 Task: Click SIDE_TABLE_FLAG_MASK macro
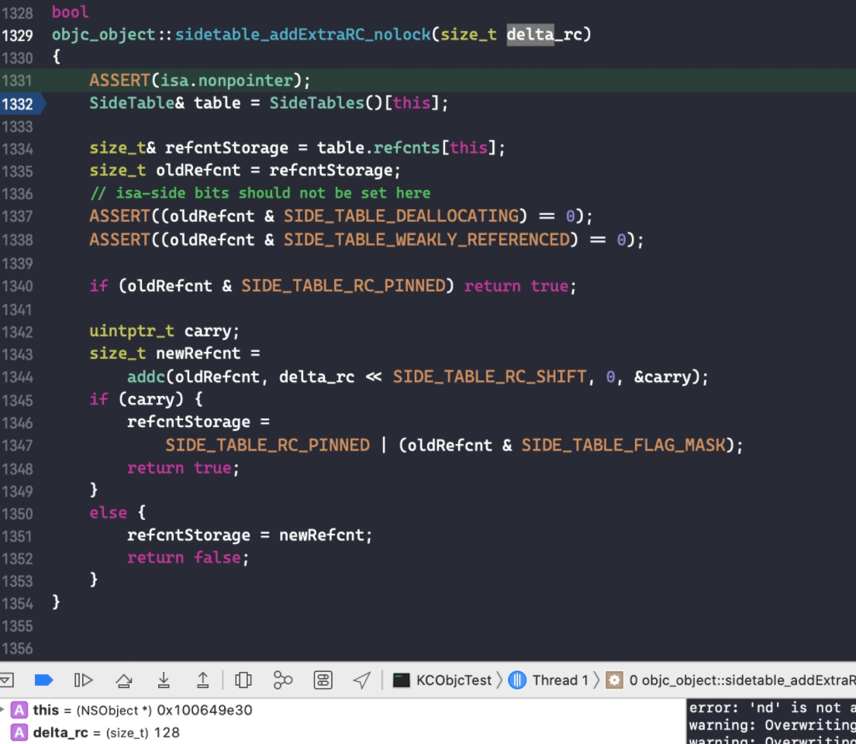point(623,445)
